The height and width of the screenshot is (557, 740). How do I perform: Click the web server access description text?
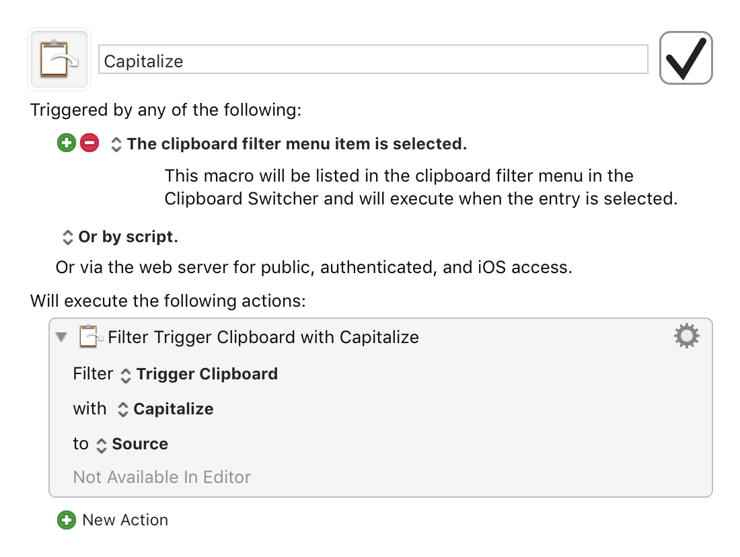[313, 268]
